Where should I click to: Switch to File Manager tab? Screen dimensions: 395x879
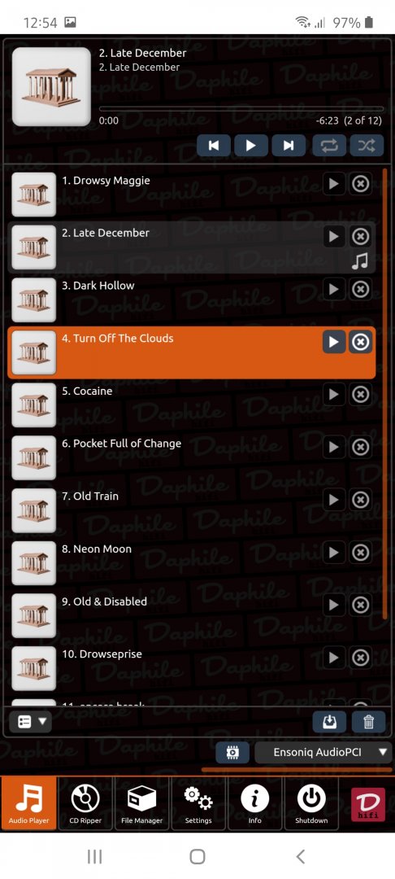coord(142,803)
